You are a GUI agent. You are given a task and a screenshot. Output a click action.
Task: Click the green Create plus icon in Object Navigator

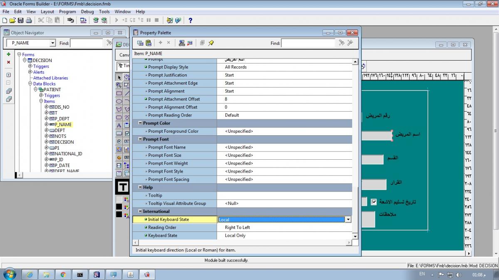[x=8, y=54]
